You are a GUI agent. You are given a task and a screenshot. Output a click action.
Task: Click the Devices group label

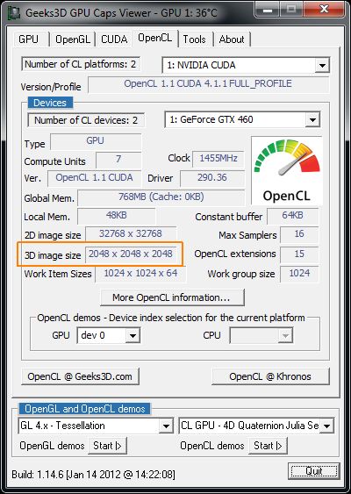(50, 103)
